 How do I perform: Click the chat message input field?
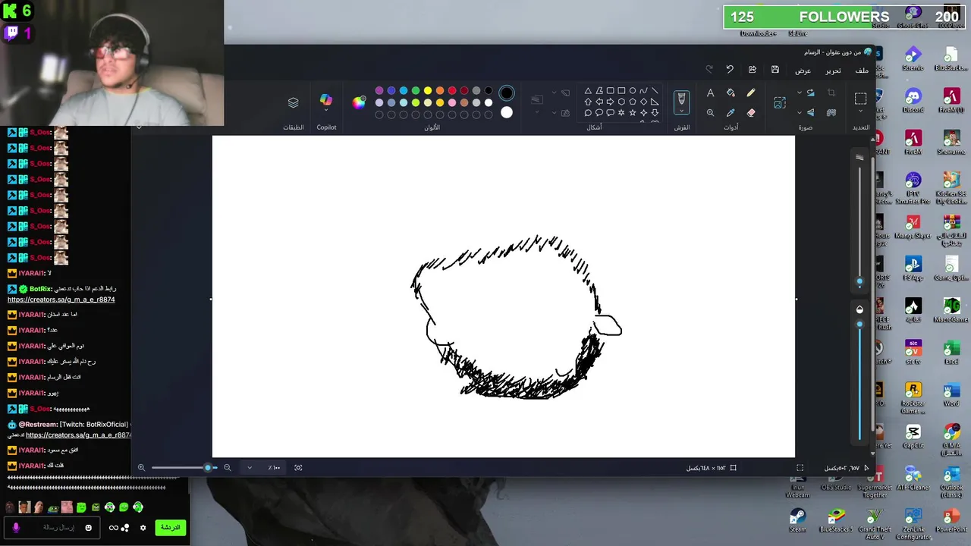tap(52, 528)
